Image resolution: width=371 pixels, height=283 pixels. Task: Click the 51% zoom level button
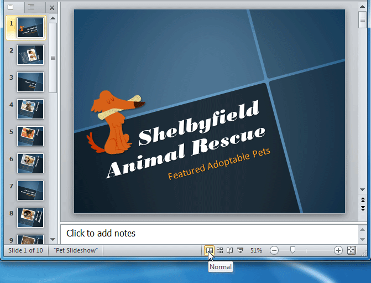point(256,250)
